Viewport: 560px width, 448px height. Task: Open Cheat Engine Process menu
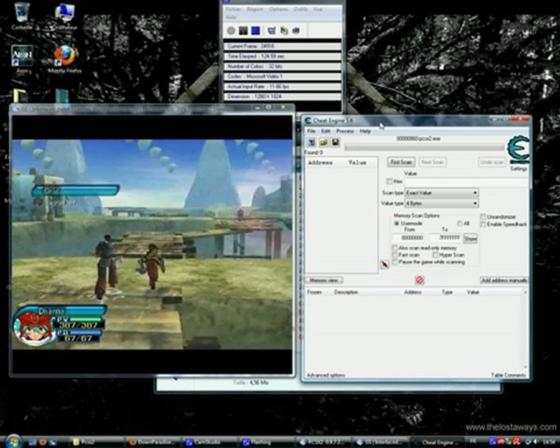[345, 131]
